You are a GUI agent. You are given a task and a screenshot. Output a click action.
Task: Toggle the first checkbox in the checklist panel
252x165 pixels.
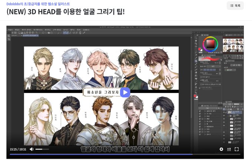click(200, 111)
